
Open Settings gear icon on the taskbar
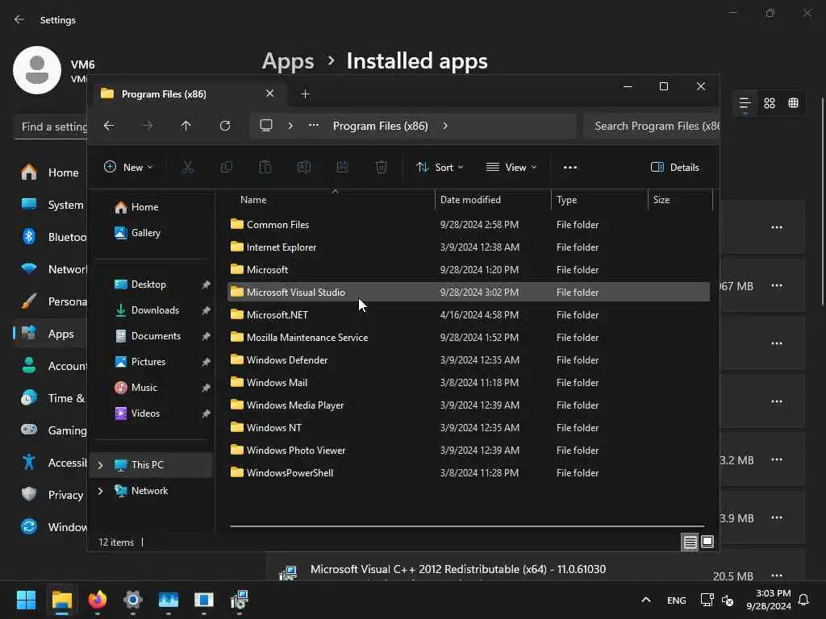(133, 600)
